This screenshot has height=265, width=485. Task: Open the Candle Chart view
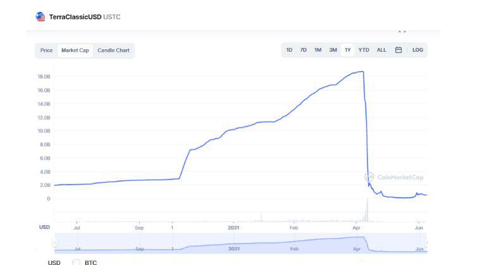[x=113, y=50]
